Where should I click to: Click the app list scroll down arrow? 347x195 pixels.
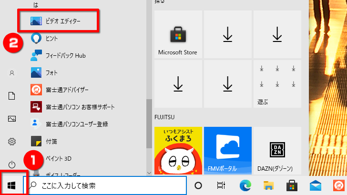(x=149, y=173)
